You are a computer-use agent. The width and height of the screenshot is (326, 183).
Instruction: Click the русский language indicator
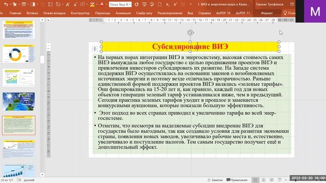pyautogui.click(x=29, y=180)
